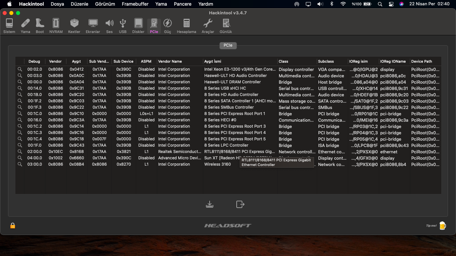Open the Kextler toolbar section

coord(74,26)
